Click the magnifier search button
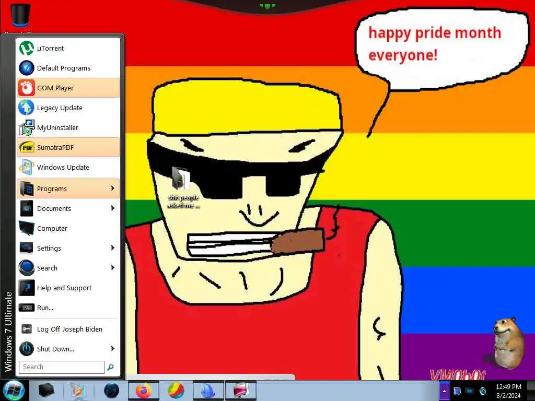Screen dimensions: 535x401 pos(111,367)
